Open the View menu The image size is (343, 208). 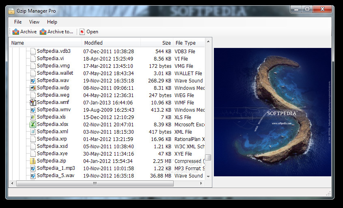tap(34, 22)
